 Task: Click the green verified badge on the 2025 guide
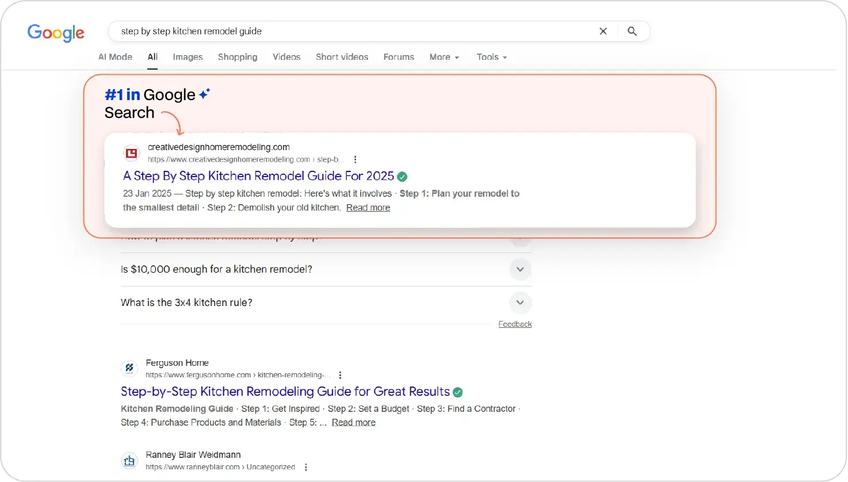(x=402, y=176)
